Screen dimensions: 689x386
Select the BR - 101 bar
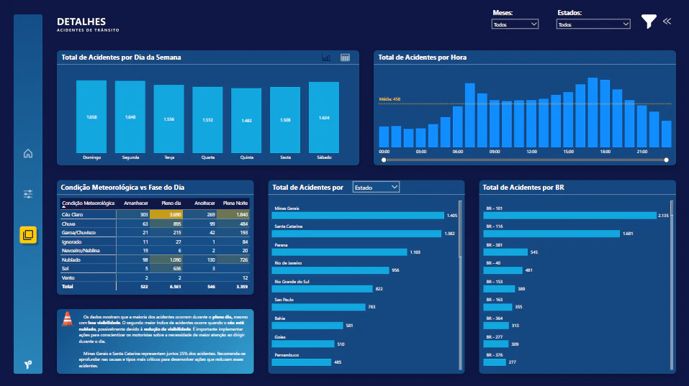pos(570,216)
